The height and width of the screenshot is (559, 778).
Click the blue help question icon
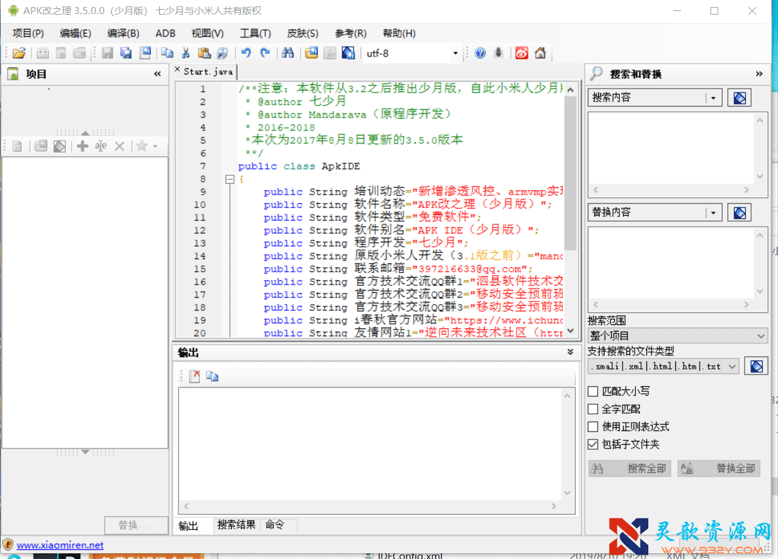tap(480, 53)
